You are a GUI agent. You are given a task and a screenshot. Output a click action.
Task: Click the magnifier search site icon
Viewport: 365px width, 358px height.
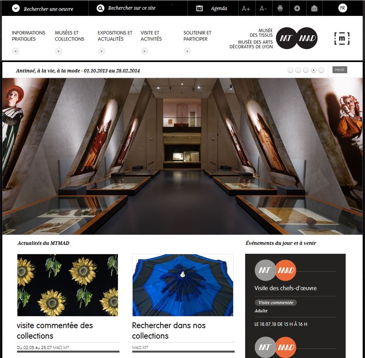click(100, 9)
